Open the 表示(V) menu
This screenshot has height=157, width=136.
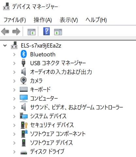click(x=69, y=20)
